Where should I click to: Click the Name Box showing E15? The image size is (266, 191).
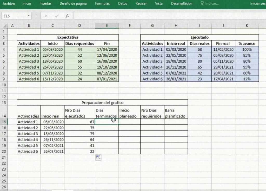tap(14, 16)
